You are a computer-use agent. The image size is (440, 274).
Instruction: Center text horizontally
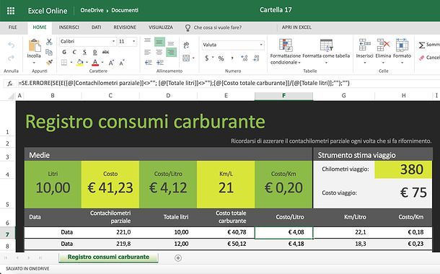point(159,52)
